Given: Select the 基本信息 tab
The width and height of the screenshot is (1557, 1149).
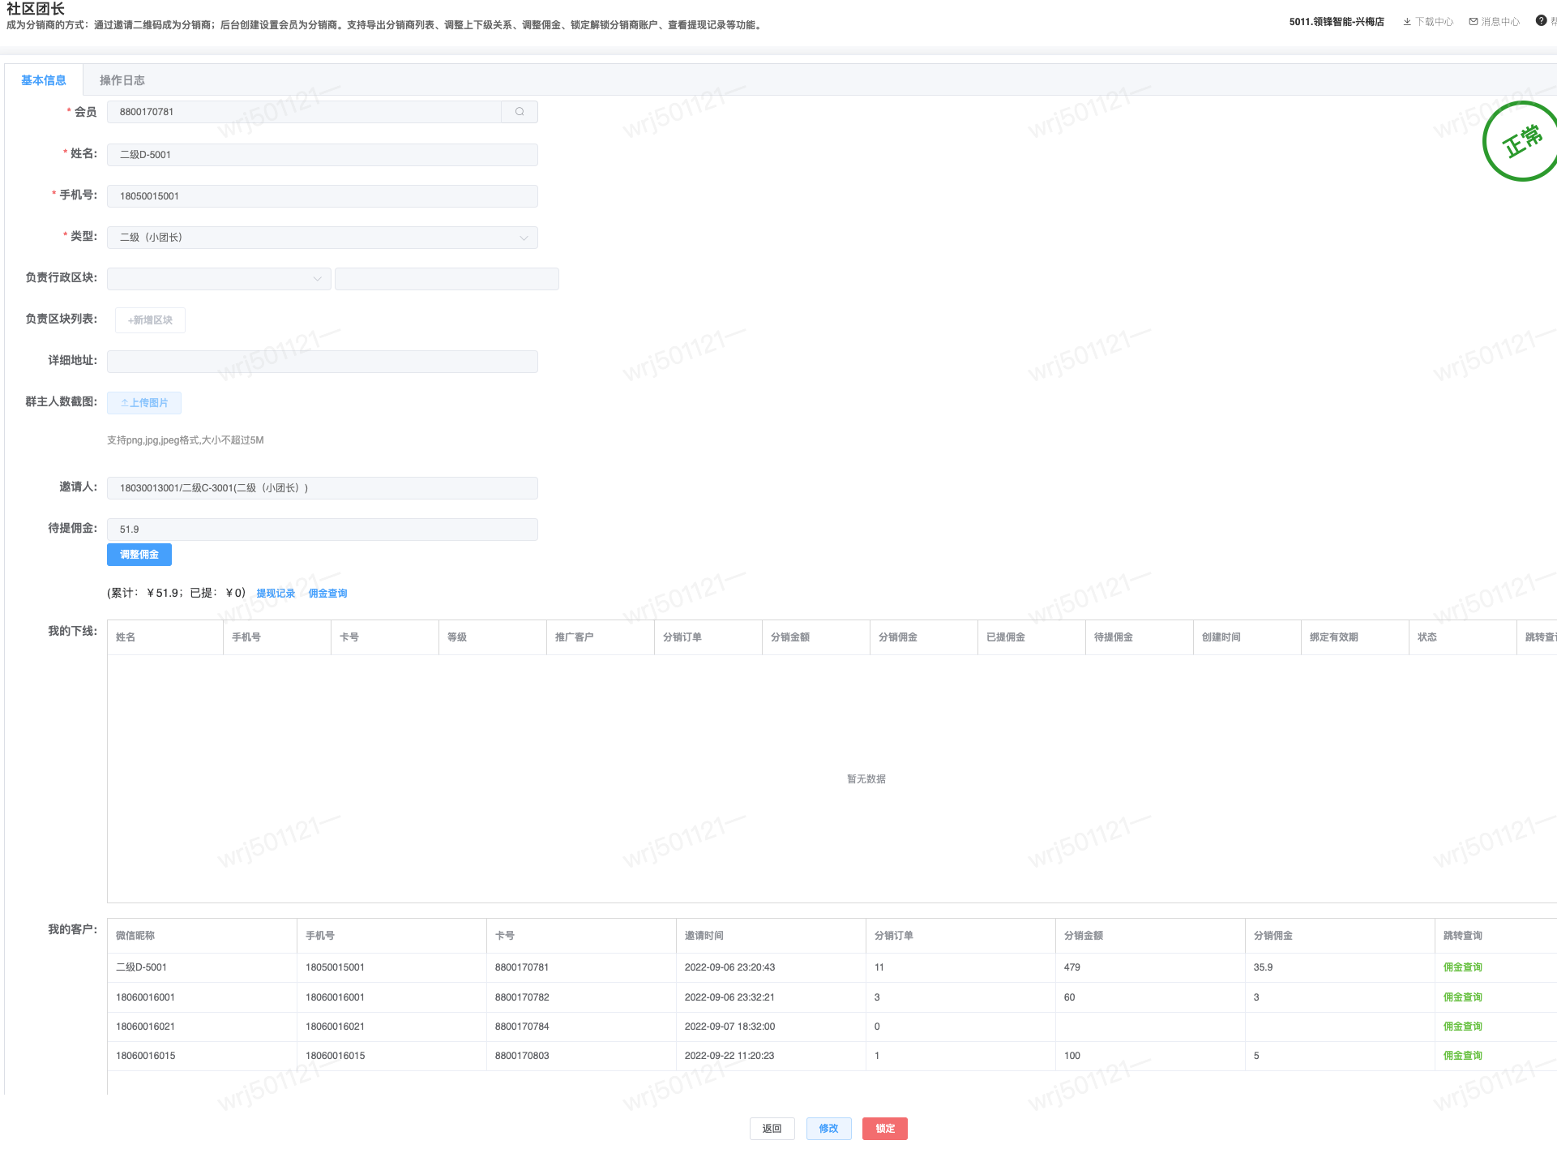Looking at the screenshot, I should pos(44,80).
